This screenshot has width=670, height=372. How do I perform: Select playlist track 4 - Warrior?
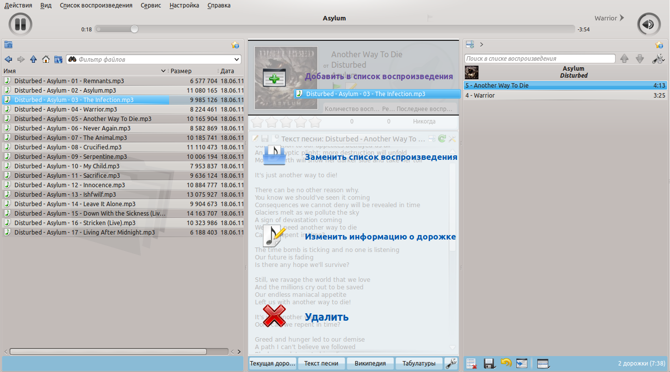(x=565, y=95)
